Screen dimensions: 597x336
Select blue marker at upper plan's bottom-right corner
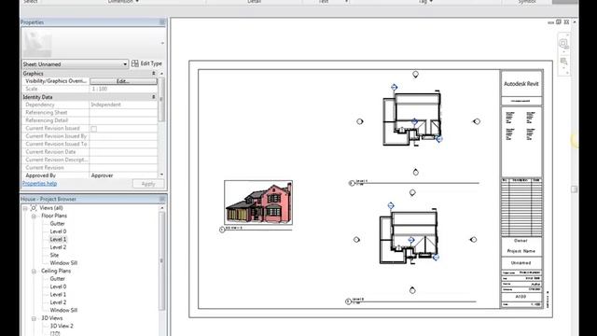click(x=439, y=139)
